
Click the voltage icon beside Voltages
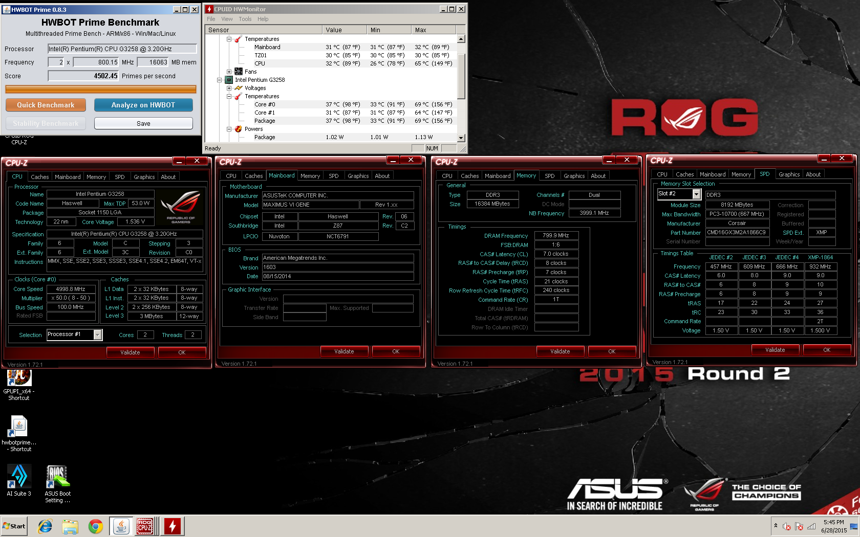tap(239, 88)
